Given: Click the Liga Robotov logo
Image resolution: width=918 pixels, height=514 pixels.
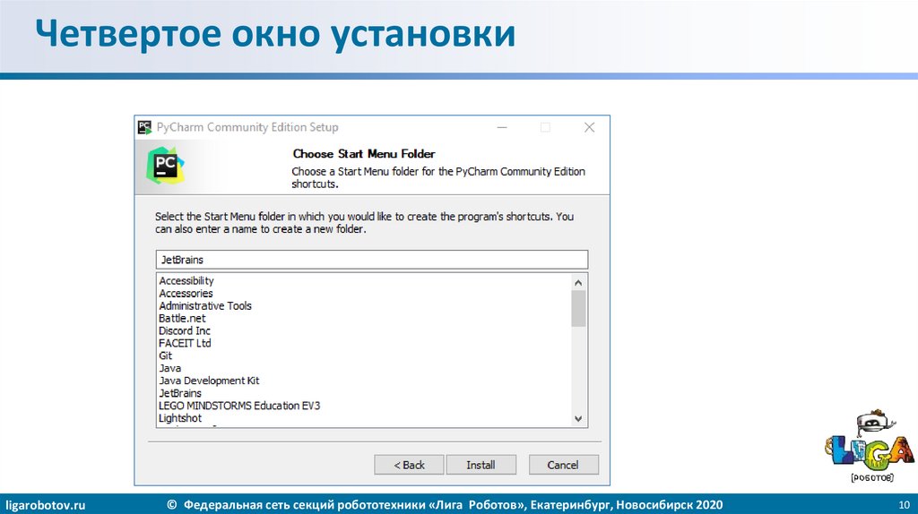Looking at the screenshot, I should [870, 446].
